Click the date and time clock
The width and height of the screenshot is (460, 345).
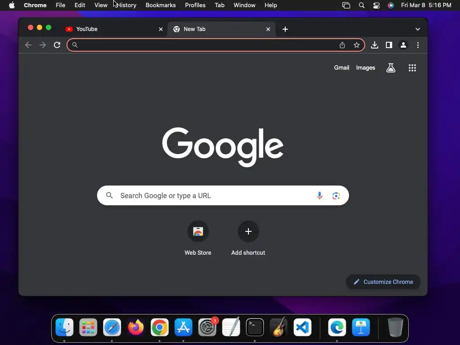tap(426, 5)
